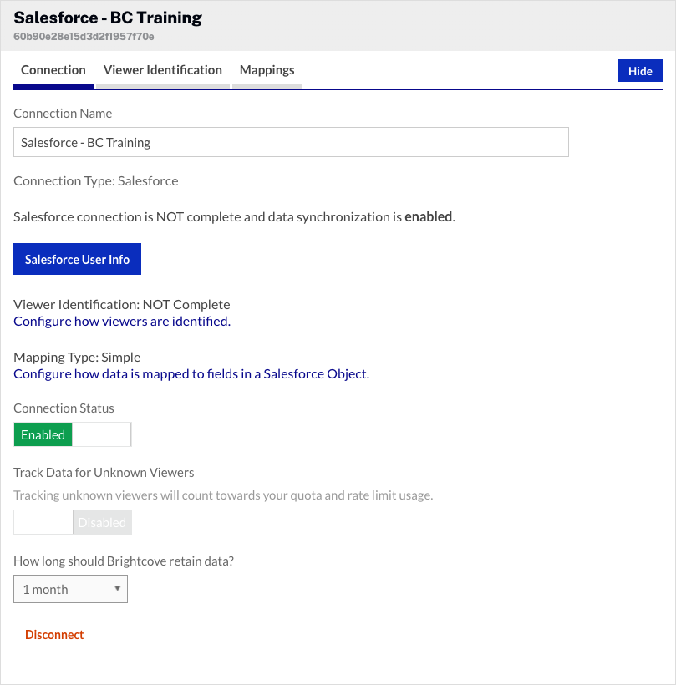Screen dimensions: 676x685
Task: Click the Connection Status label
Action: click(x=64, y=408)
